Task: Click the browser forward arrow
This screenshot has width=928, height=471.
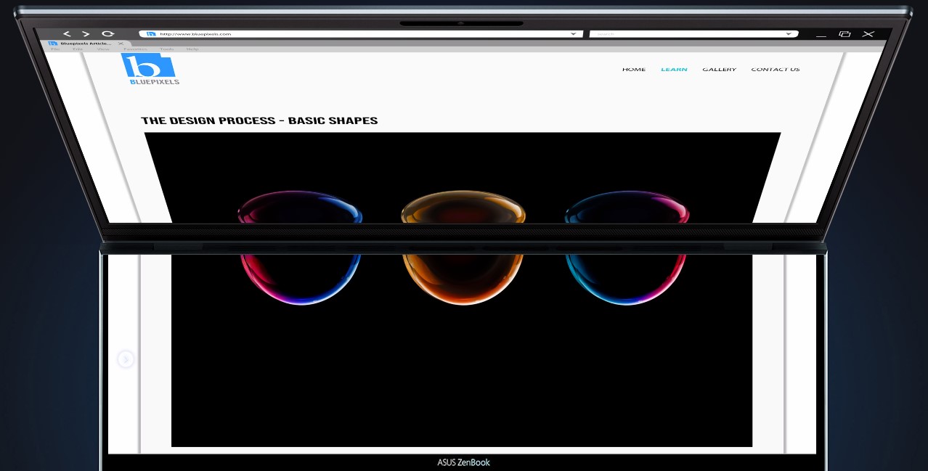Action: 86,34
